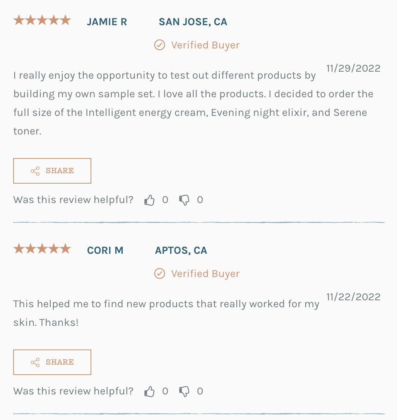Click the APTOS, CA location label
Image resolution: width=397 pixels, height=420 pixels.
[x=181, y=251]
